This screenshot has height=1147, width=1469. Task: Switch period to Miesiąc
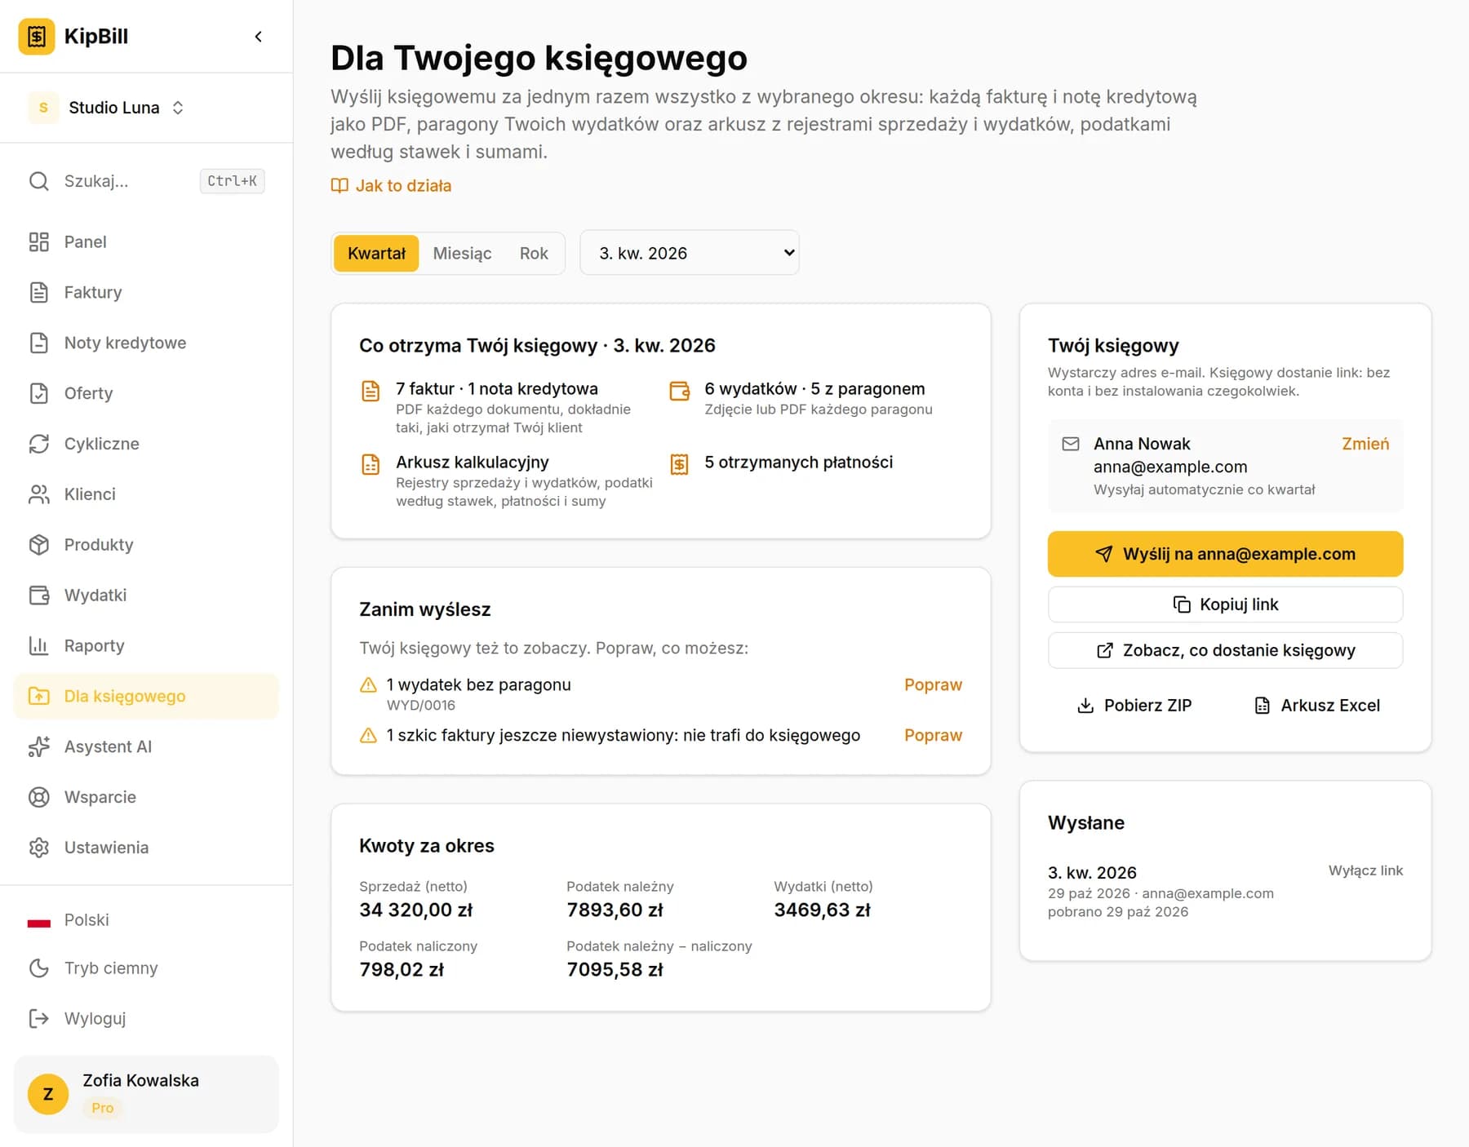462,254
